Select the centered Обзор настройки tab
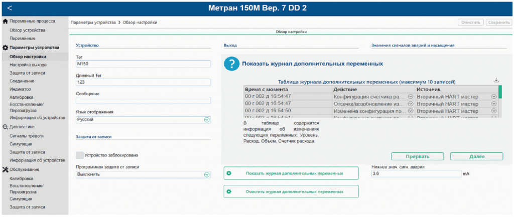The height and width of the screenshot is (217, 514). click(x=291, y=32)
